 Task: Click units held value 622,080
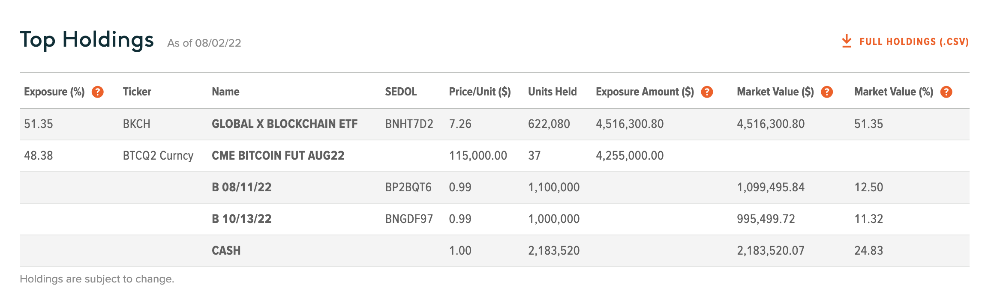click(x=549, y=124)
